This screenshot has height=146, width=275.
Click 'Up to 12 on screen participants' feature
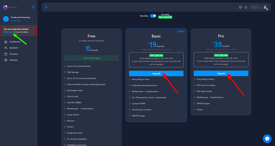pyautogui.click(x=82, y=78)
